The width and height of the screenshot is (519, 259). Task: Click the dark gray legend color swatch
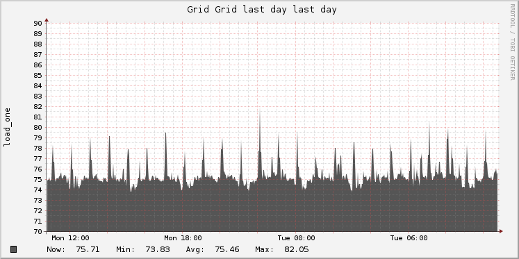coord(14,249)
